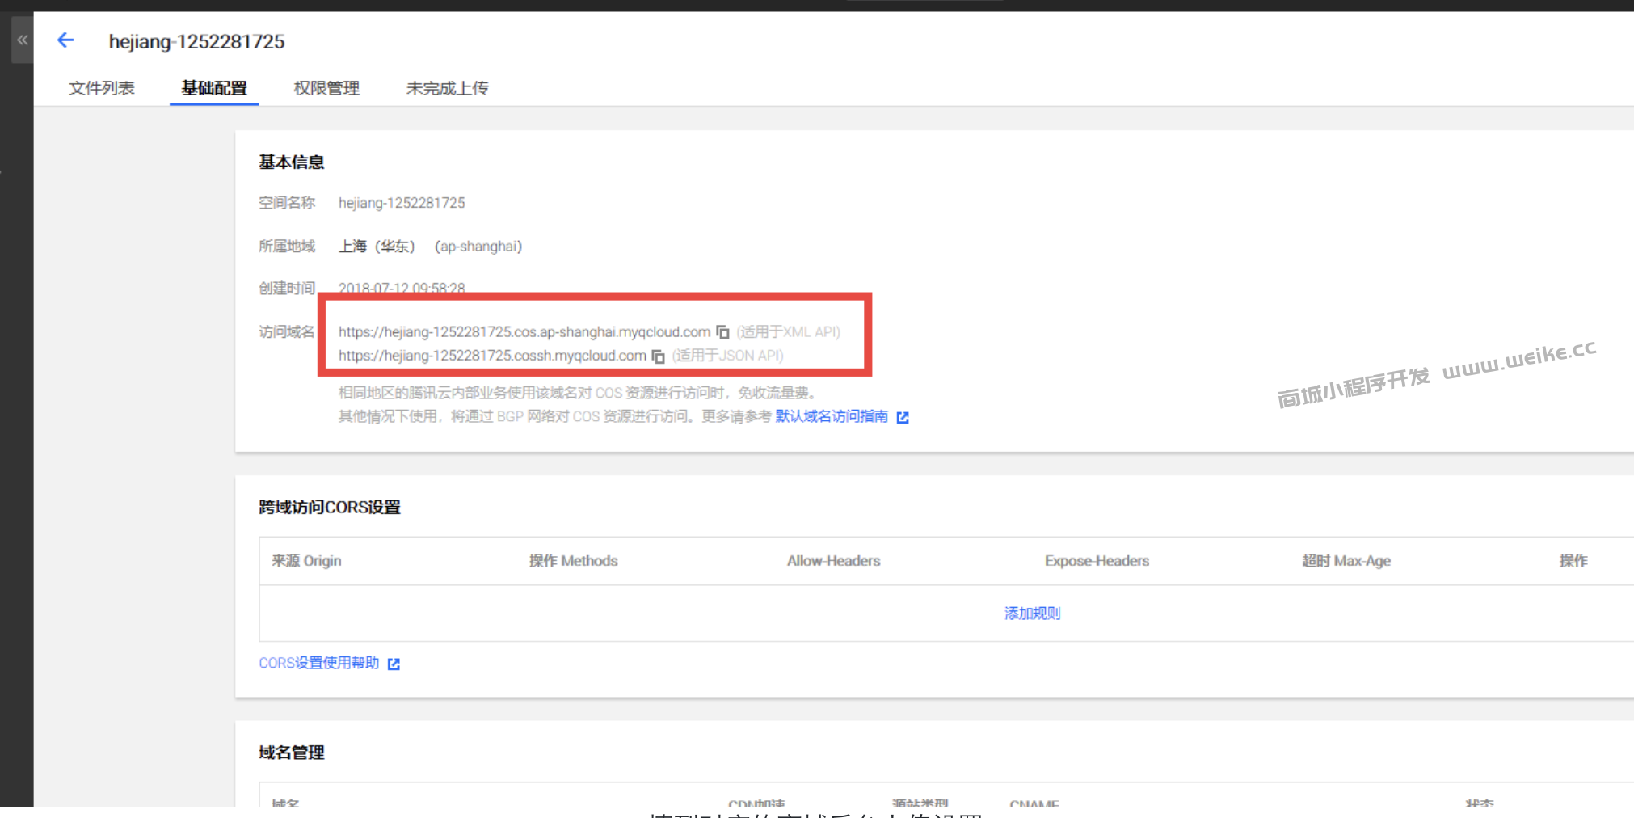
Task: Select the 基础配置 tab
Action: (x=214, y=88)
